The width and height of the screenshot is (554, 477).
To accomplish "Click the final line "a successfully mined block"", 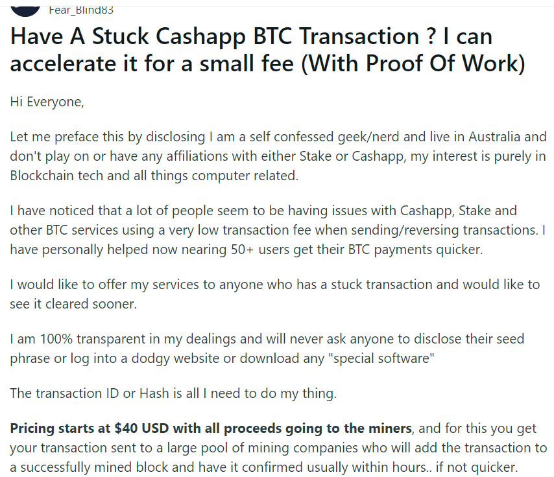I will pyautogui.click(x=264, y=467).
